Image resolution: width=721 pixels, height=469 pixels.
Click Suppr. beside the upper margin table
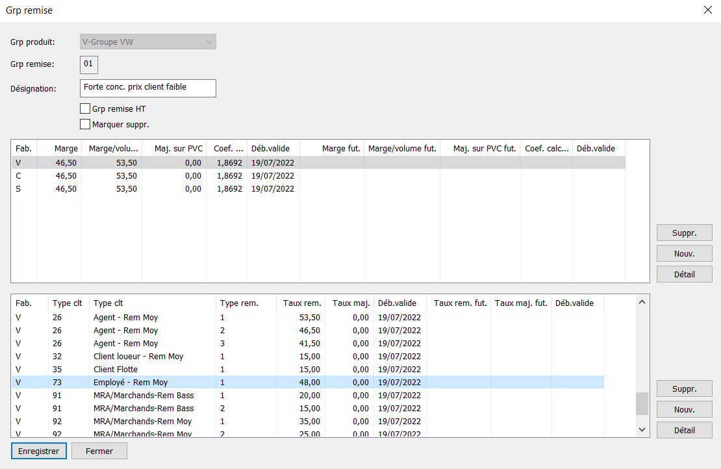[x=684, y=233]
